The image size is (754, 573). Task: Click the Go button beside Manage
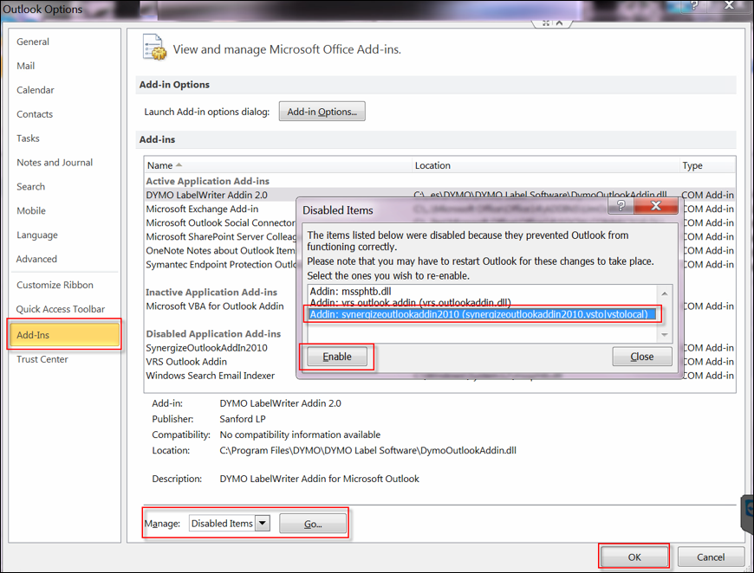[313, 524]
